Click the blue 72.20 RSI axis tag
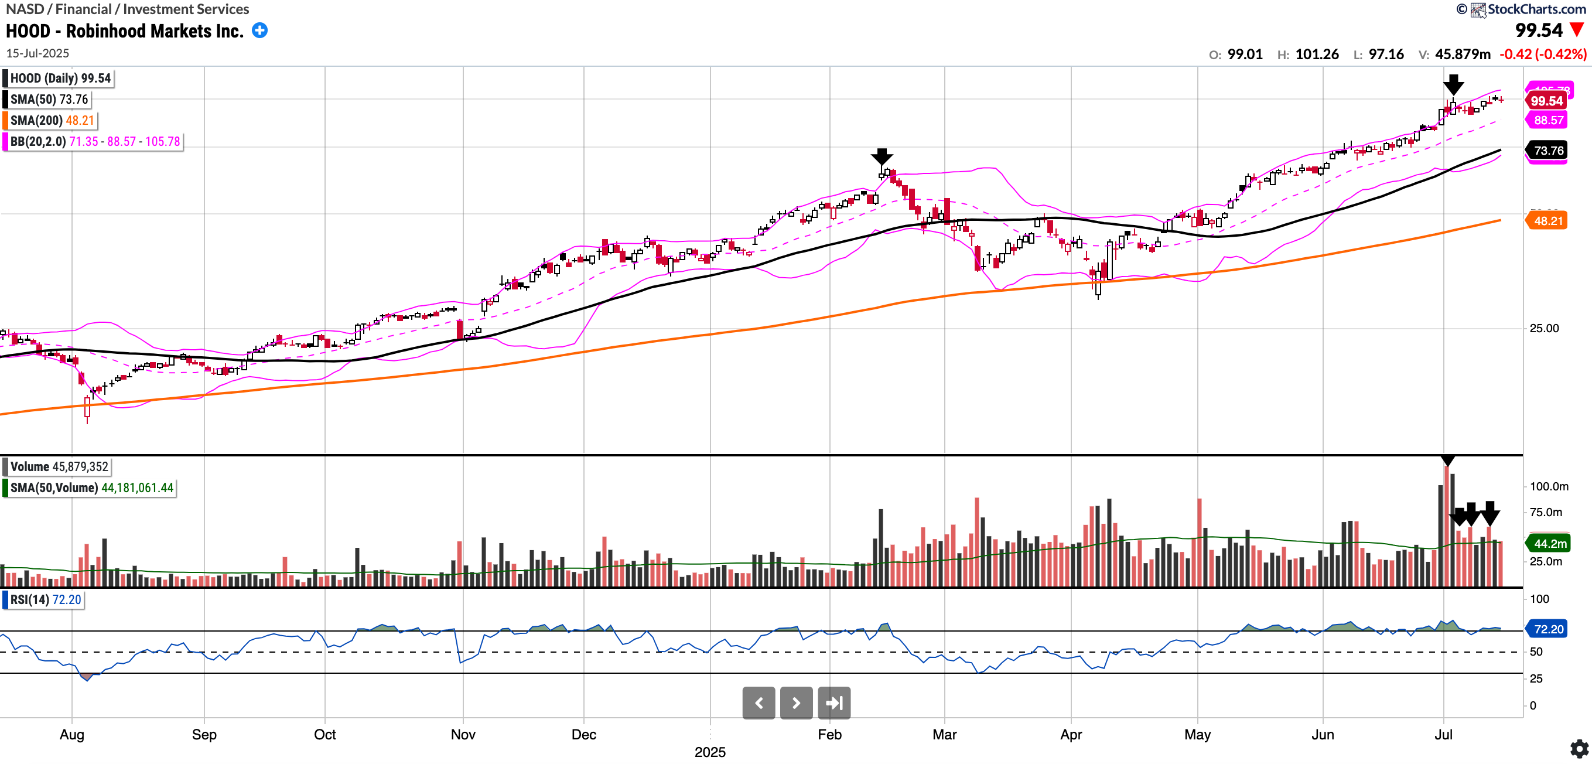Screen dimensions: 1592x764 click(x=1547, y=629)
